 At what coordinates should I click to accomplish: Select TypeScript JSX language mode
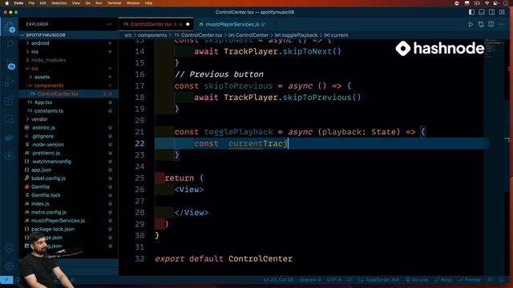(x=382, y=280)
